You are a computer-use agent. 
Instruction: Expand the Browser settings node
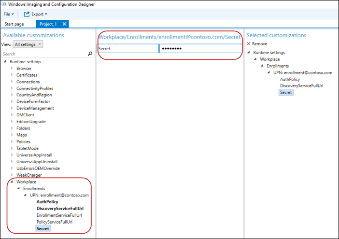pos(12,69)
